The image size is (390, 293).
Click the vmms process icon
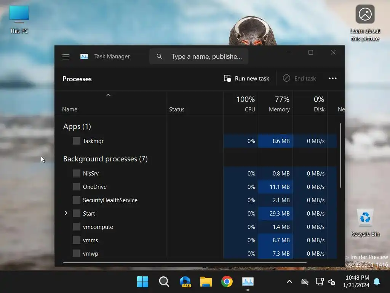click(x=76, y=240)
